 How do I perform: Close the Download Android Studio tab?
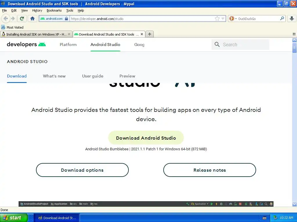click(142, 34)
